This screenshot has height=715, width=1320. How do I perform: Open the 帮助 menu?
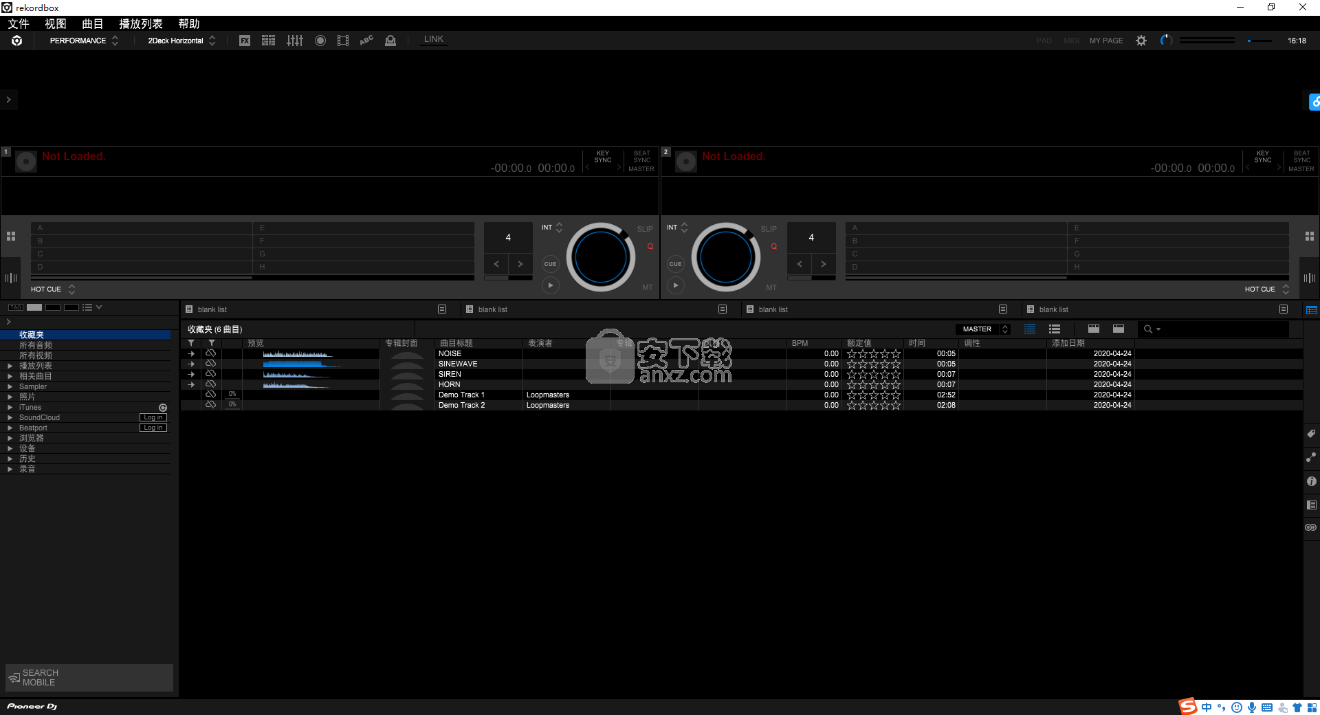(x=189, y=24)
